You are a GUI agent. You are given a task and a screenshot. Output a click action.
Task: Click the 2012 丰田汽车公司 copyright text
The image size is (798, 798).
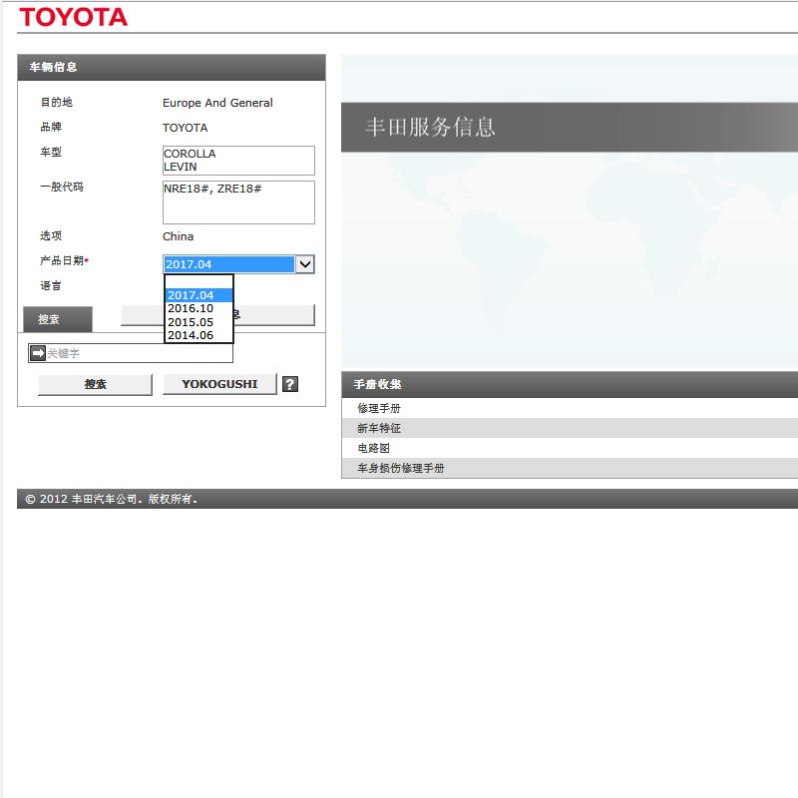(x=112, y=499)
